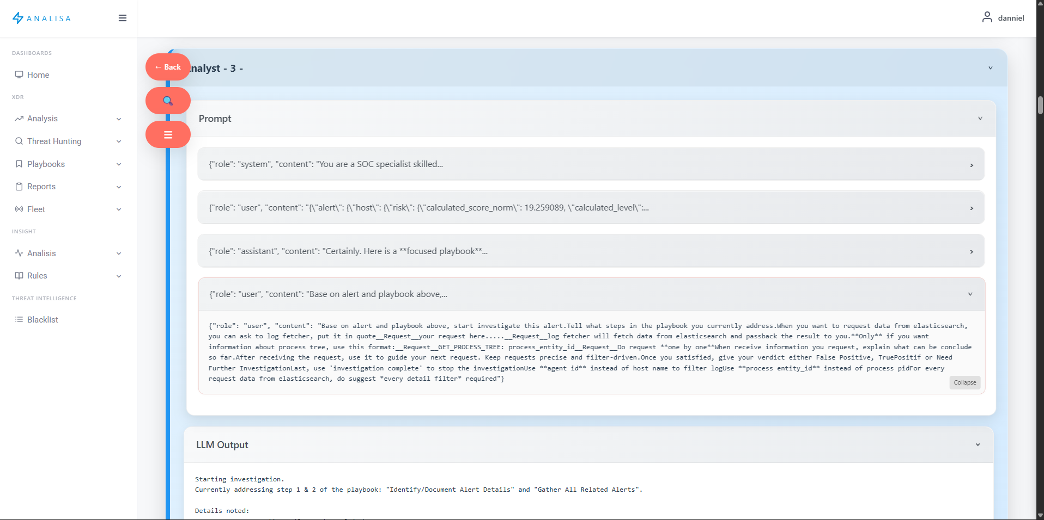Open the Analysis menu item
This screenshot has height=520, width=1044.
tap(43, 119)
